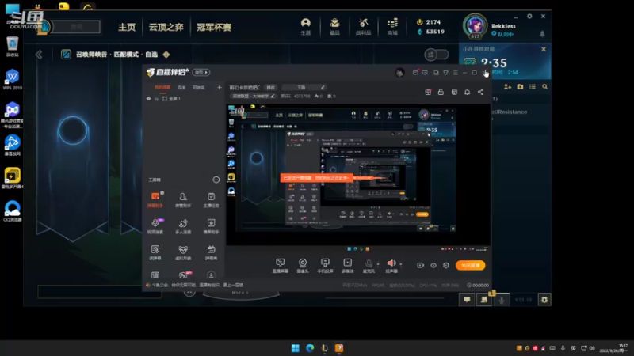Select the second scene tab in streaming app
This screenshot has height=356, width=634.
181,87
